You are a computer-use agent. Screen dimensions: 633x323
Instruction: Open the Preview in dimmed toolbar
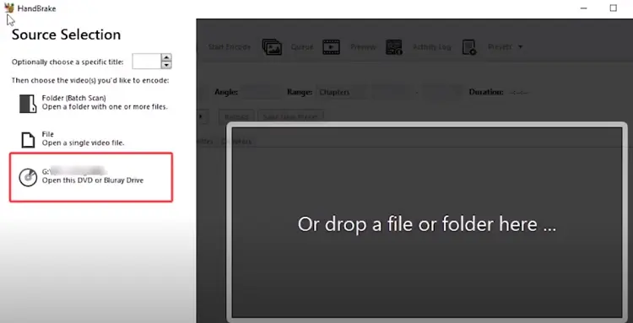pyautogui.click(x=349, y=47)
